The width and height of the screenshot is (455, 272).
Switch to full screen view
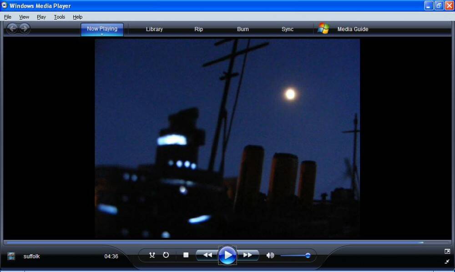[447, 252]
